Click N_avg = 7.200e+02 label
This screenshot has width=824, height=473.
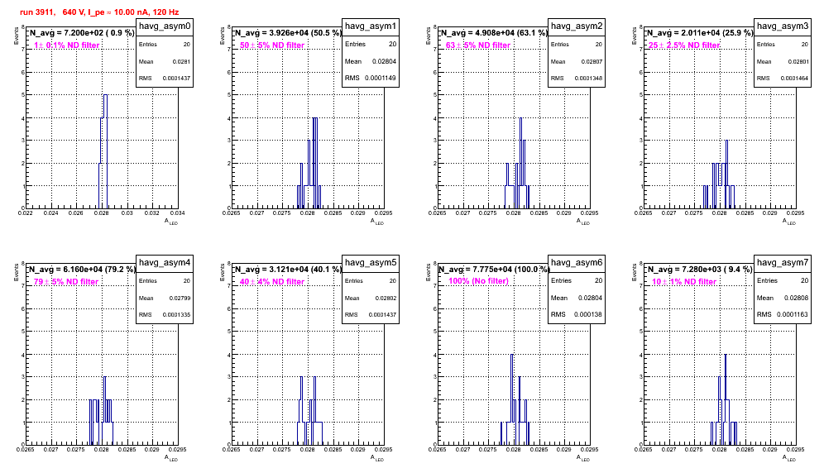click(81, 33)
